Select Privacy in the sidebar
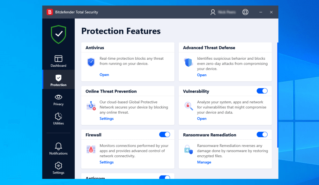This screenshot has width=319, height=185. (58, 100)
